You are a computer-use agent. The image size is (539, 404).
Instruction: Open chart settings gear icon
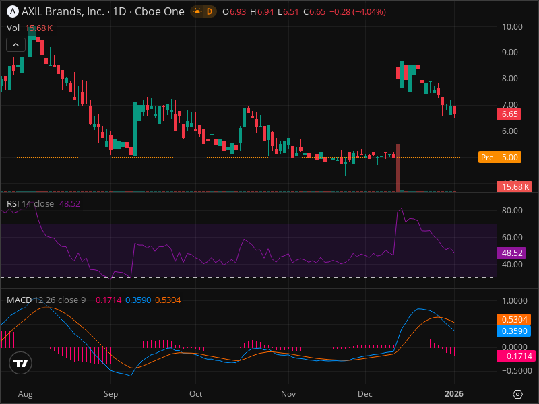517,394
